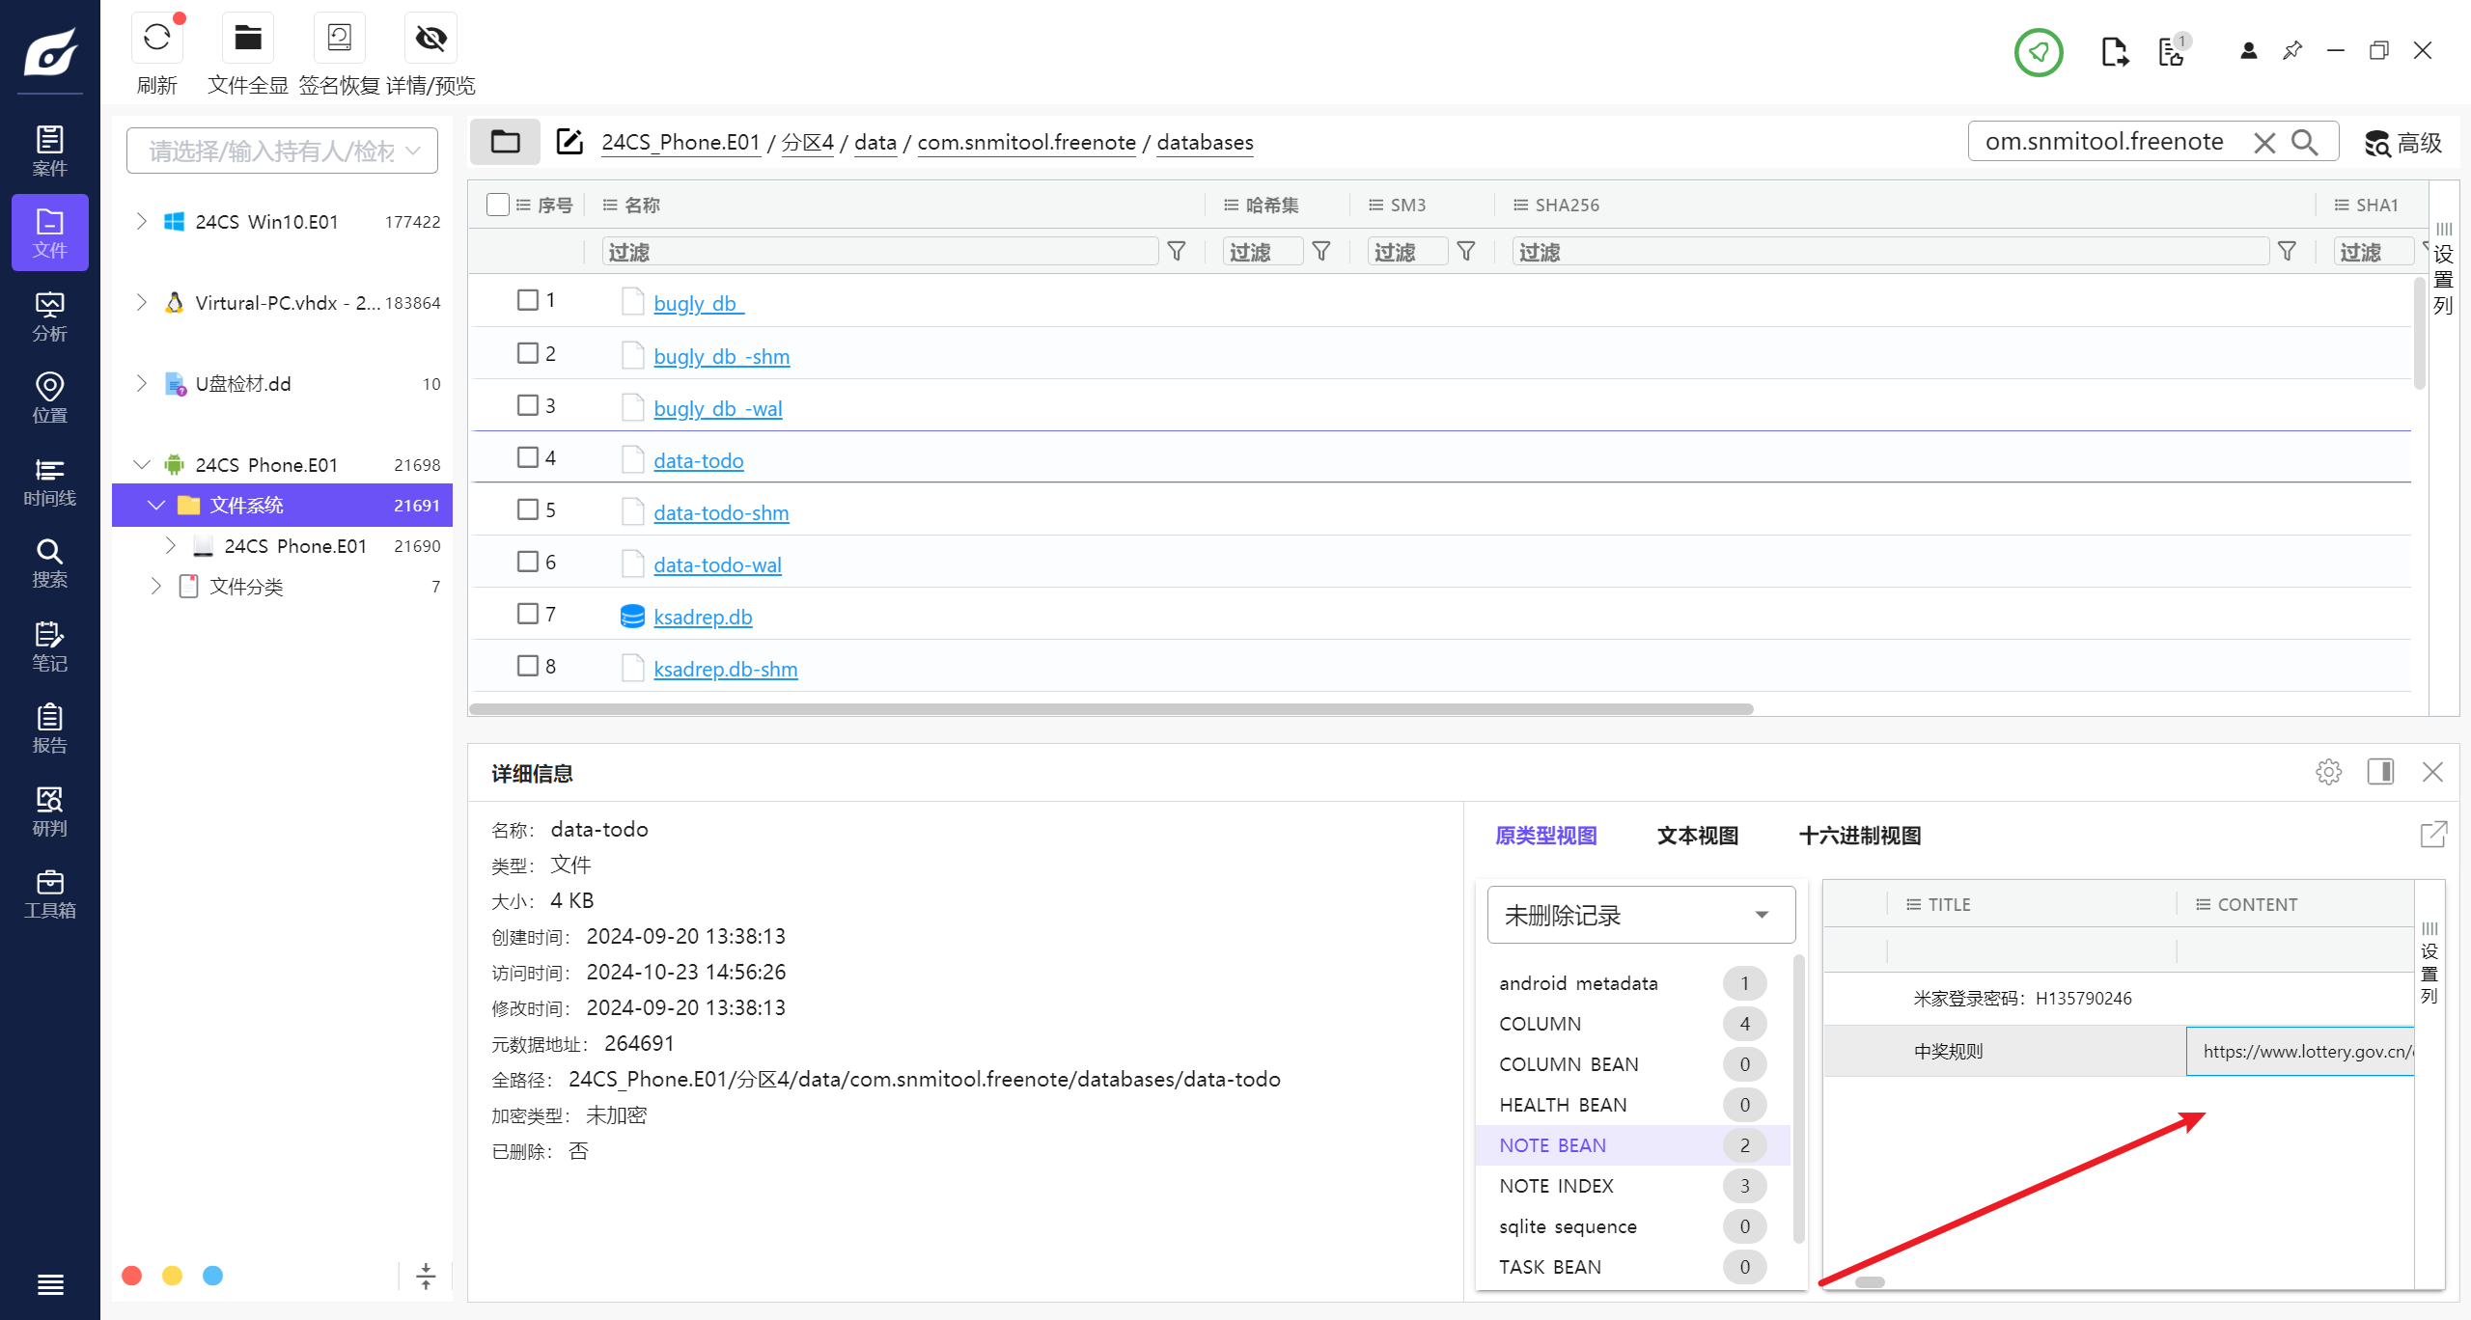Click the path edit pencil icon
Image resolution: width=2471 pixels, height=1320 pixels.
[x=569, y=142]
